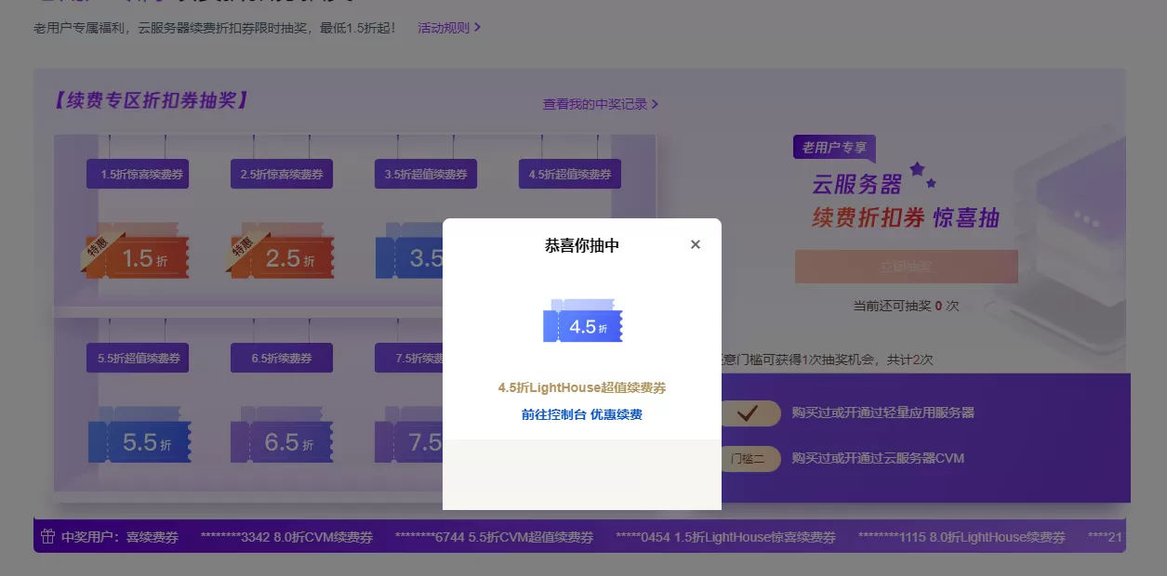
Task: Toggle the checkmark badge for 轻量应用服务器 threshold
Action: pyautogui.click(x=749, y=412)
